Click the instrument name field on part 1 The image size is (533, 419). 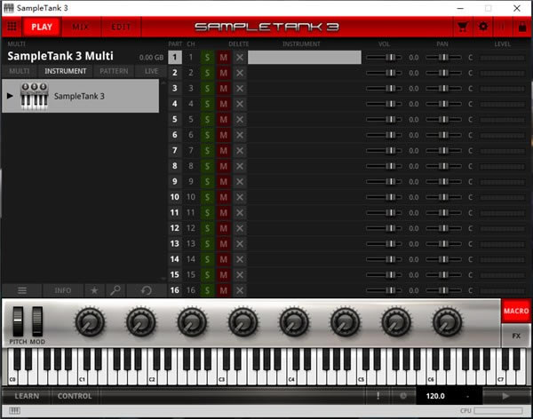click(x=304, y=57)
